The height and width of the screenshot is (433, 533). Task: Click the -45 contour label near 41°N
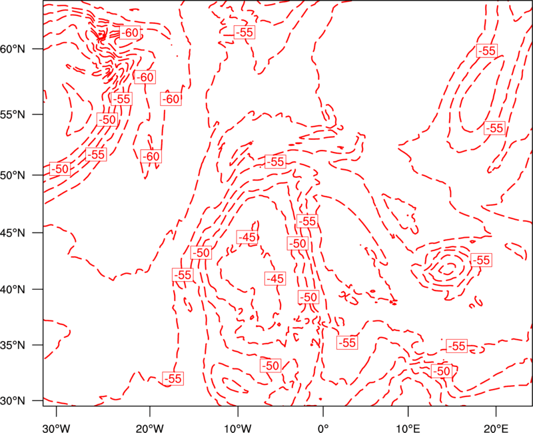275,278
